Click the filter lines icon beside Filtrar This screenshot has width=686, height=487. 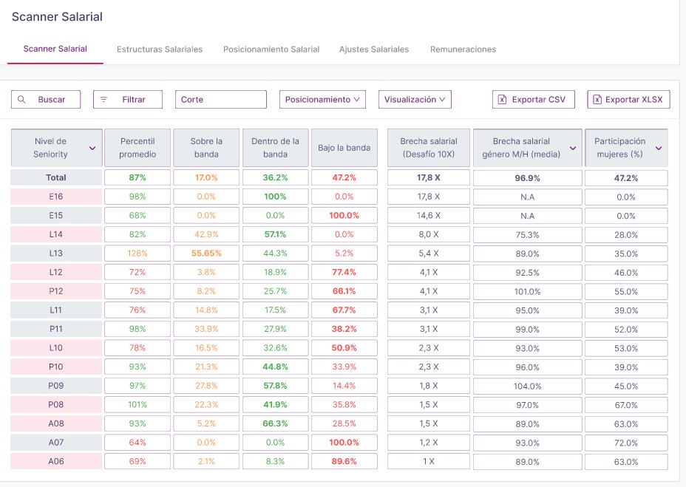click(x=103, y=100)
